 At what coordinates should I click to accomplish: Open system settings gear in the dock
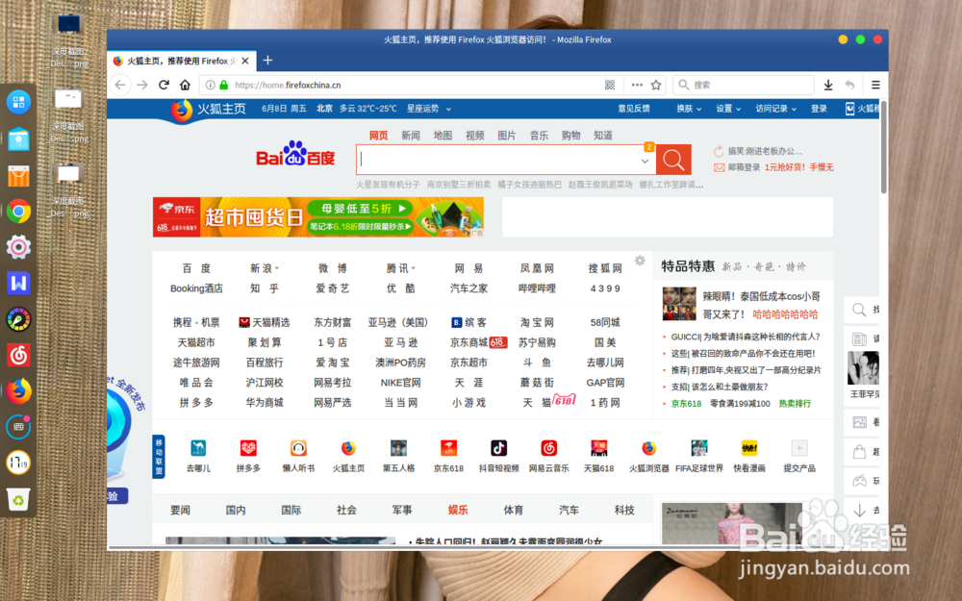(18, 247)
